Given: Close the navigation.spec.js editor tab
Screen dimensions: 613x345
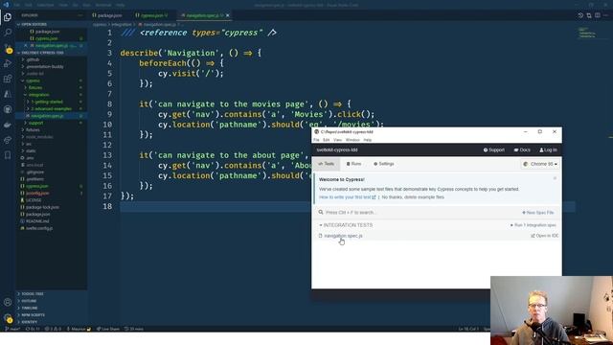Looking at the screenshot, I should pos(228,15).
